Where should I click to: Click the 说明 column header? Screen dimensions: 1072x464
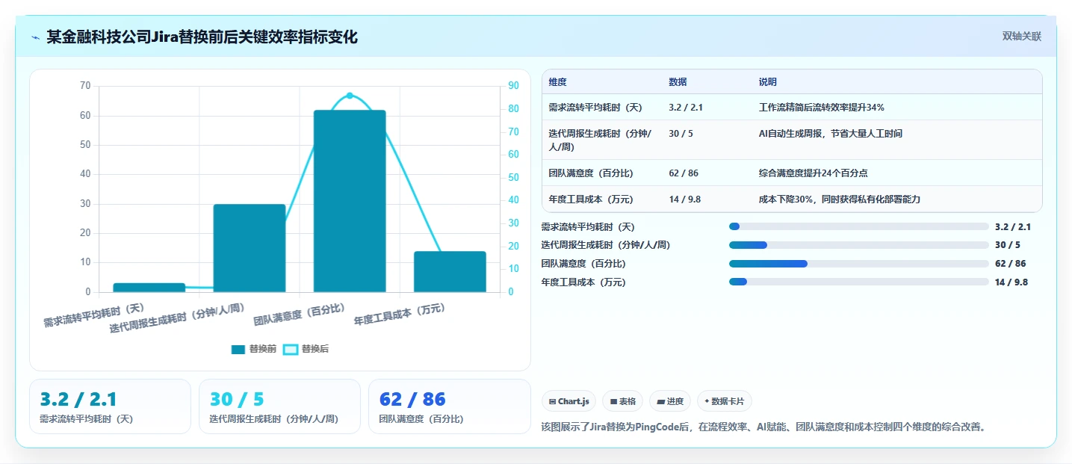[x=767, y=82]
